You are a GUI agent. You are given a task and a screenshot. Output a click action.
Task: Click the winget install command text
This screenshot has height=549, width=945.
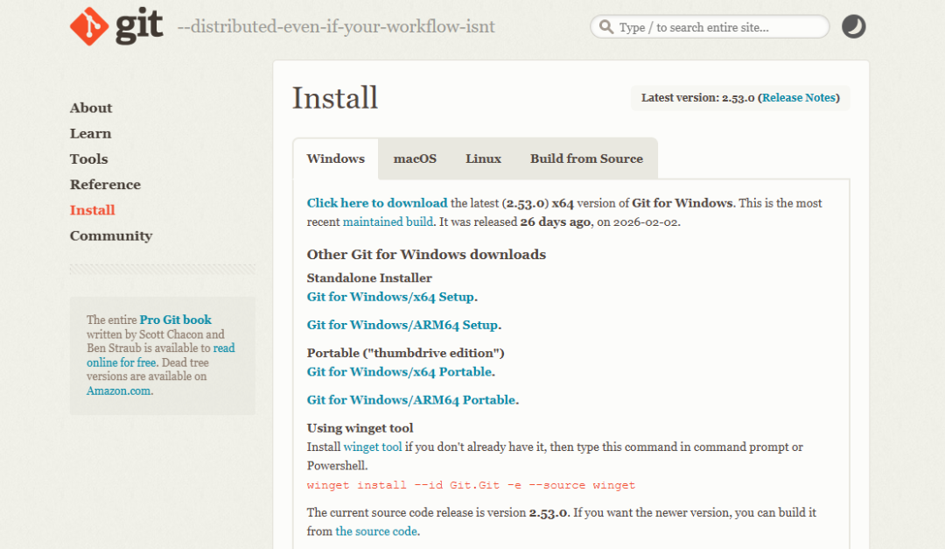471,485
